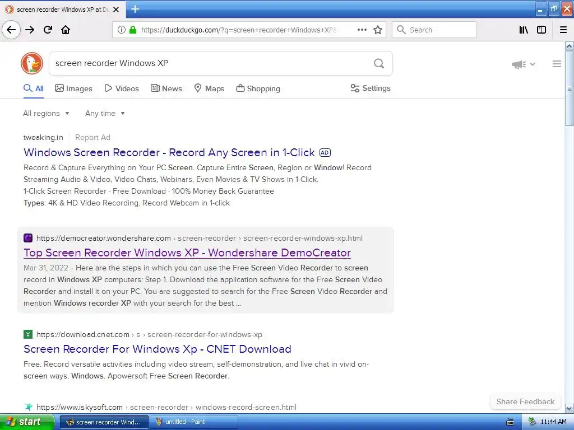Image resolution: width=574 pixels, height=430 pixels.
Task: Open a new browser tab
Action: click(x=135, y=9)
